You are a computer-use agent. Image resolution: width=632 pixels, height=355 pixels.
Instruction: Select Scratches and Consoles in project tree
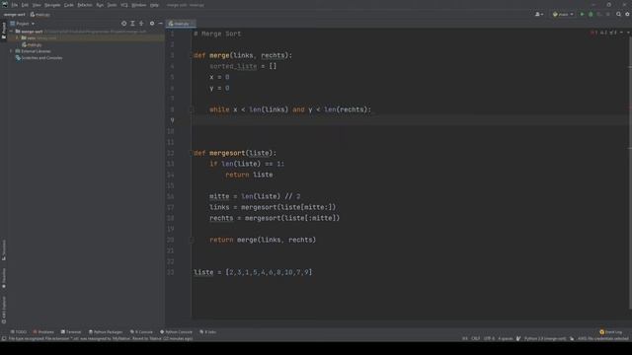tap(39, 58)
